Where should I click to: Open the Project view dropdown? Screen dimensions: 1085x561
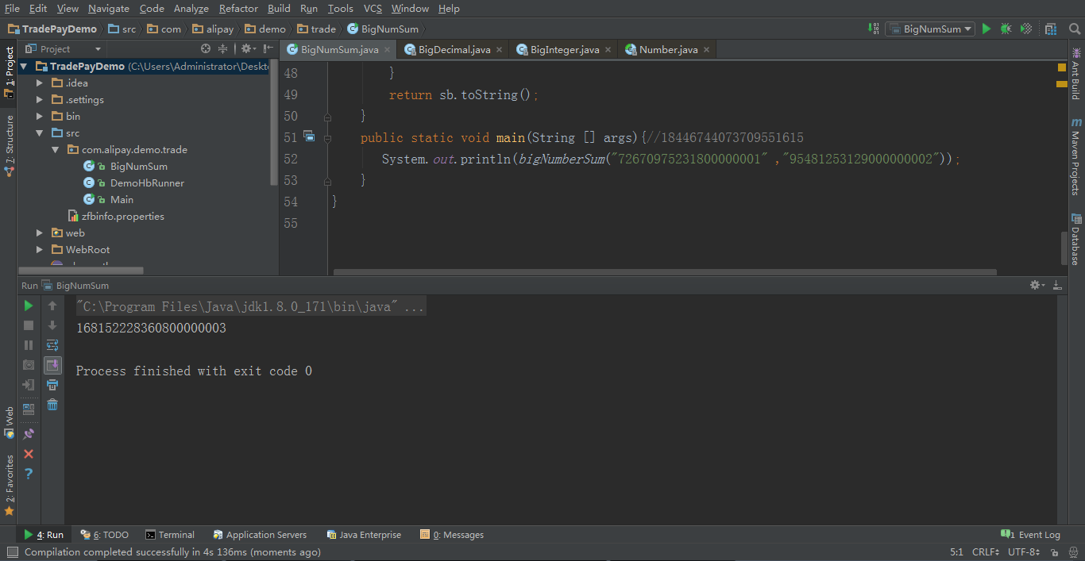coord(64,49)
